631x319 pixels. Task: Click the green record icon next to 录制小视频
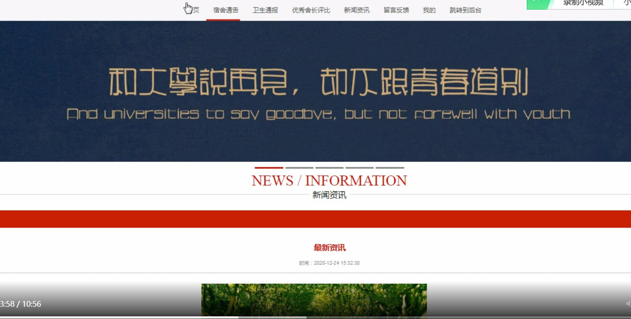tap(536, 3)
